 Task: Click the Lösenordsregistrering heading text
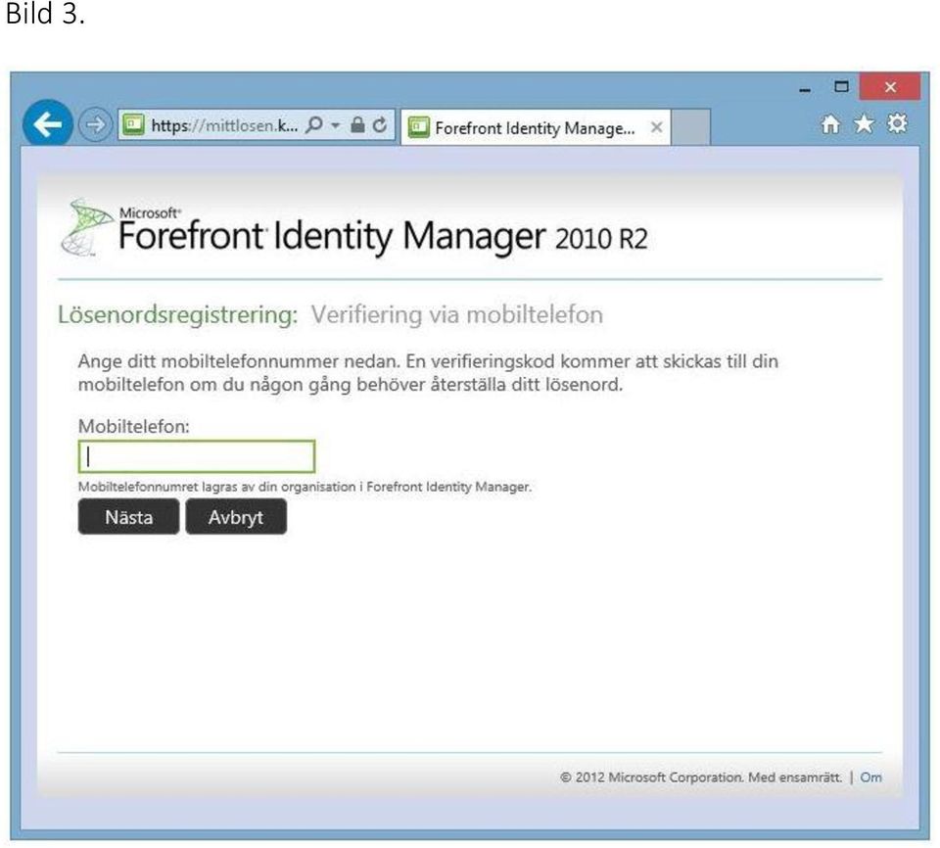coord(177,315)
